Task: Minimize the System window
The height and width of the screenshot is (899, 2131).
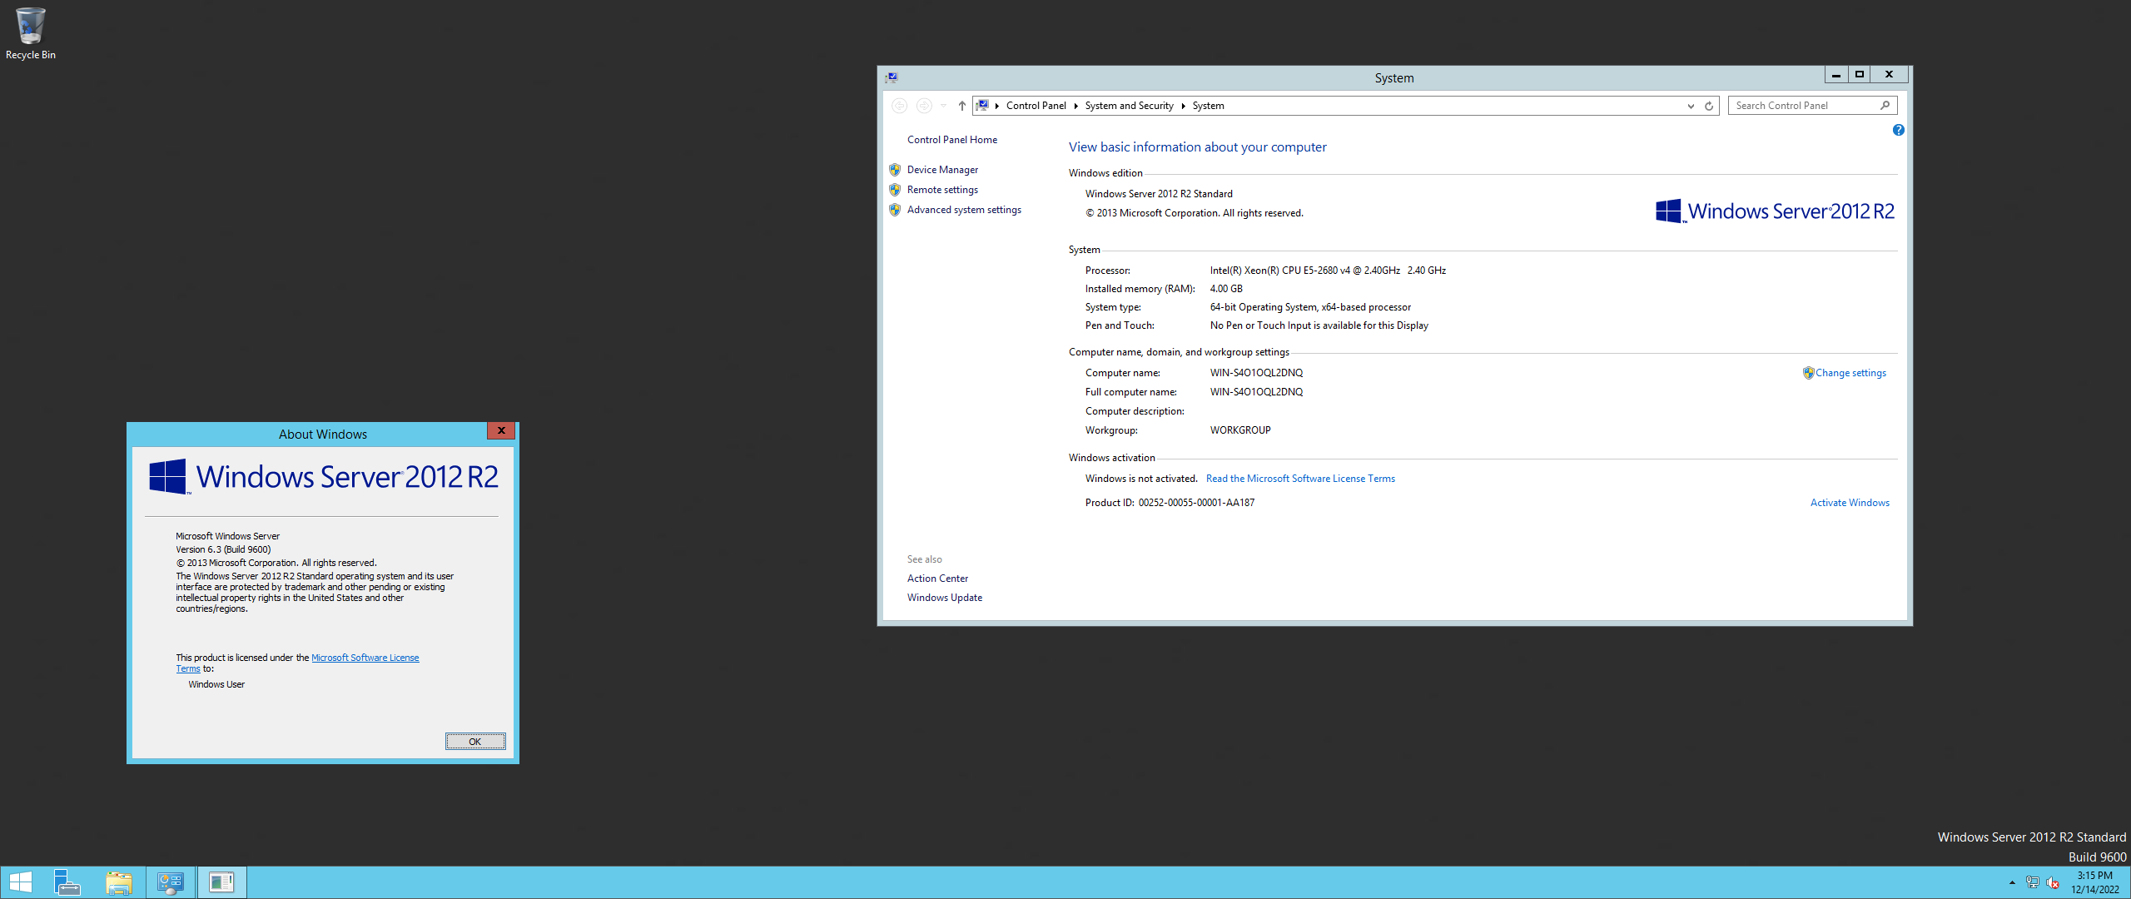Action: pyautogui.click(x=1835, y=75)
